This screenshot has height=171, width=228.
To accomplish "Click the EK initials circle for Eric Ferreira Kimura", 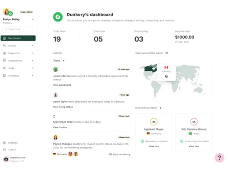I will tap(194, 122).
